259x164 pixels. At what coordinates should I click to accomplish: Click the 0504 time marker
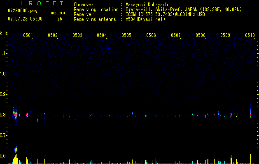coord(102,35)
